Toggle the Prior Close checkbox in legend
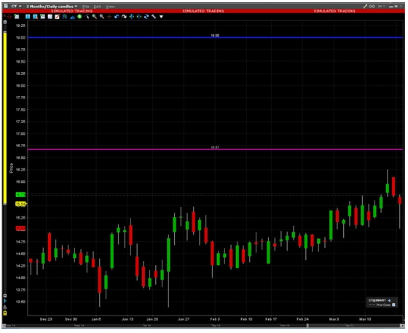The width and height of the screenshot is (408, 333). (393, 305)
